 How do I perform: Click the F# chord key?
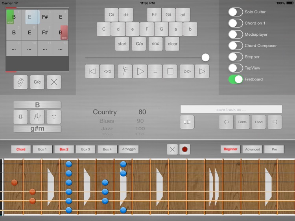pos(154,15)
